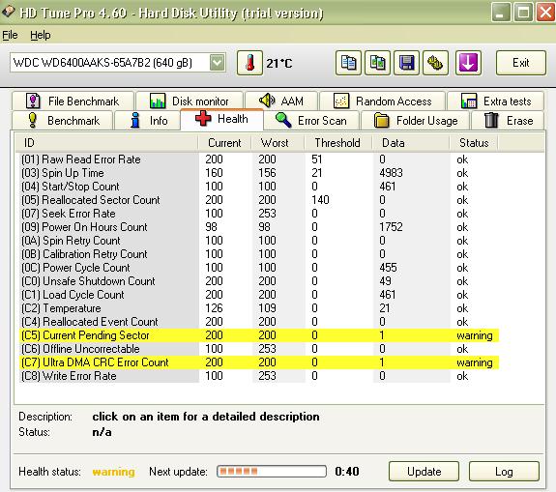Maximize the HD Tune Pro window
The height and width of the screenshot is (492, 556).
523,13
